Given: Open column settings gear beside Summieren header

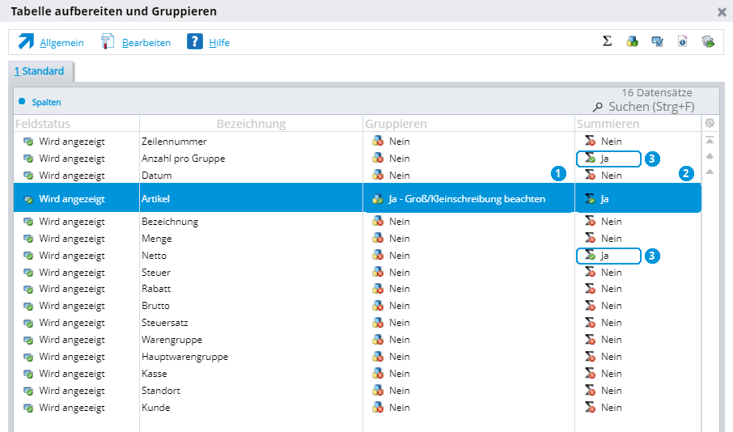Looking at the screenshot, I should (x=710, y=123).
